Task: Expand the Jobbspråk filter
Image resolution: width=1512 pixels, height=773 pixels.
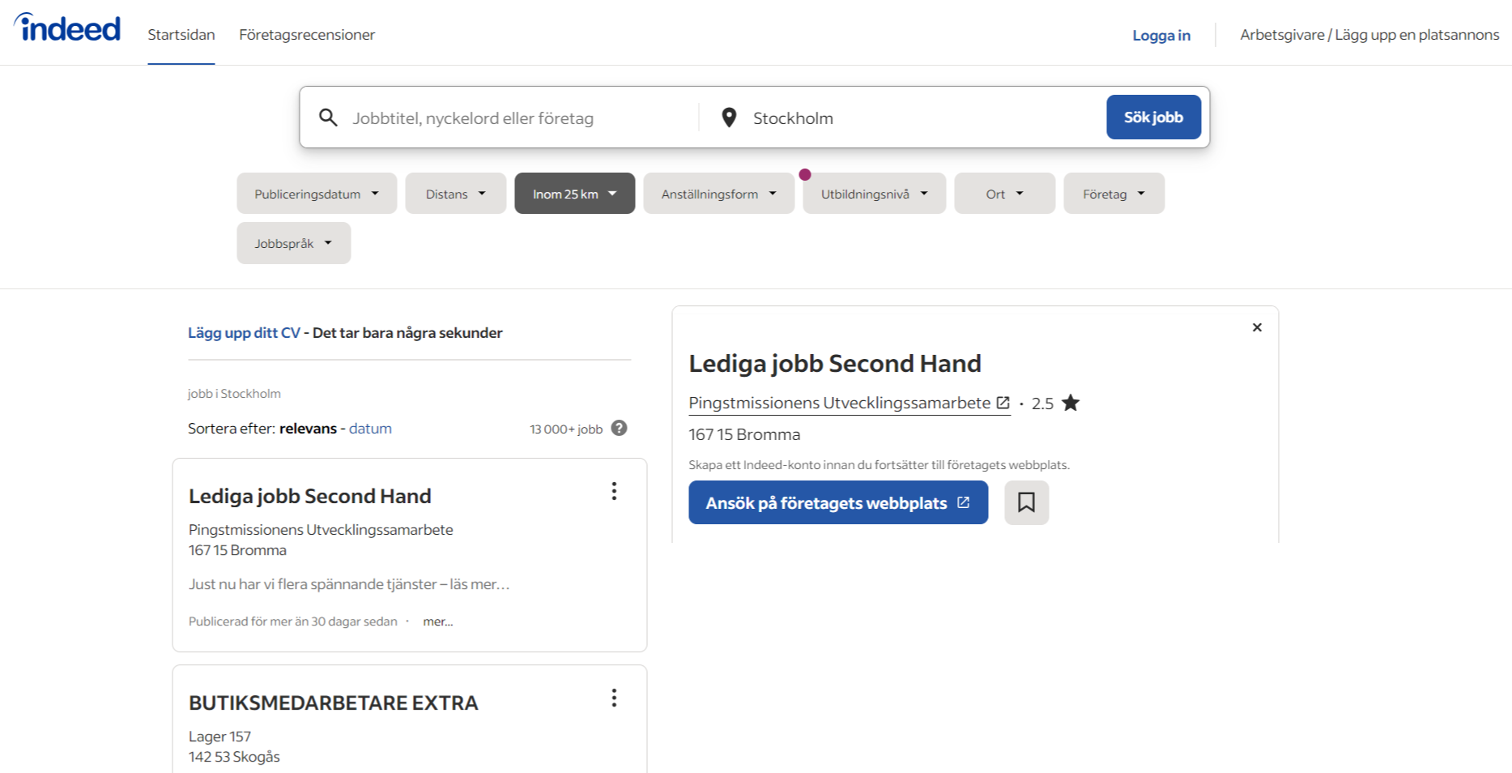Action: [x=294, y=243]
